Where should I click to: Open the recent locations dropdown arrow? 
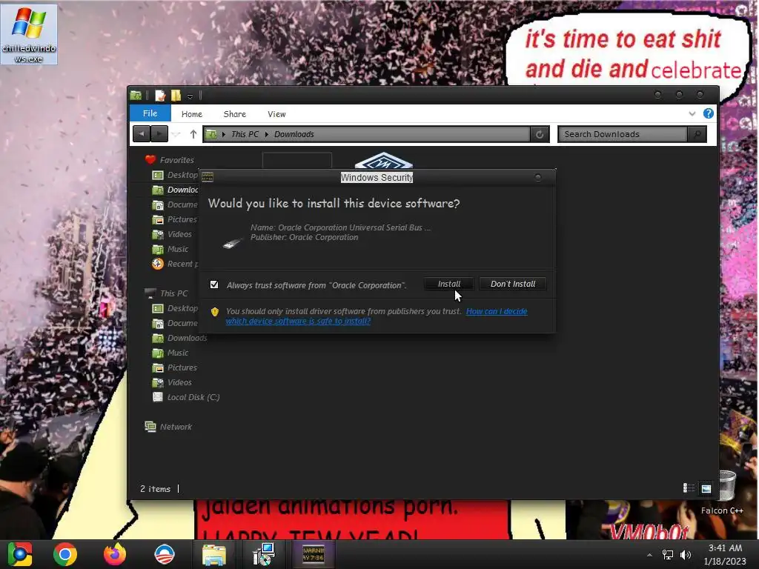(176, 135)
